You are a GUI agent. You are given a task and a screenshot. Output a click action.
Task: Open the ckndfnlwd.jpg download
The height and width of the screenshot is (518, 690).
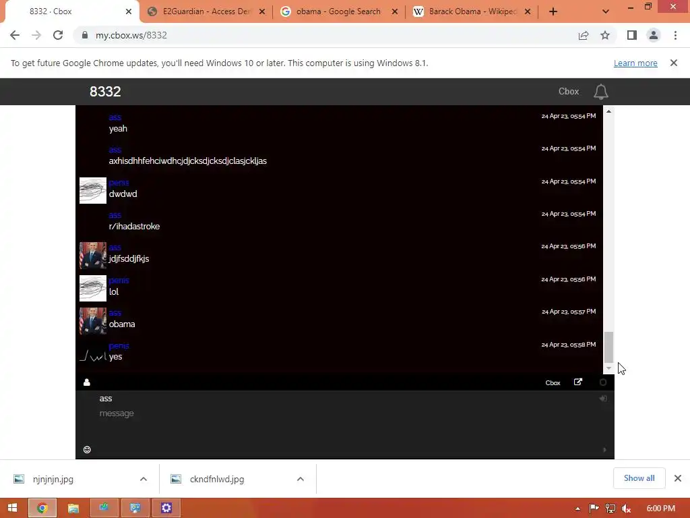[x=217, y=479]
